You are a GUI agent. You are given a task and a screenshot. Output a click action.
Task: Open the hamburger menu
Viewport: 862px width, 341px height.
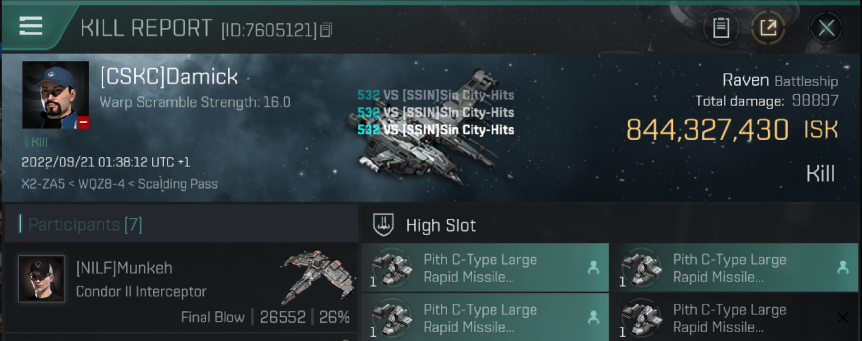click(30, 25)
